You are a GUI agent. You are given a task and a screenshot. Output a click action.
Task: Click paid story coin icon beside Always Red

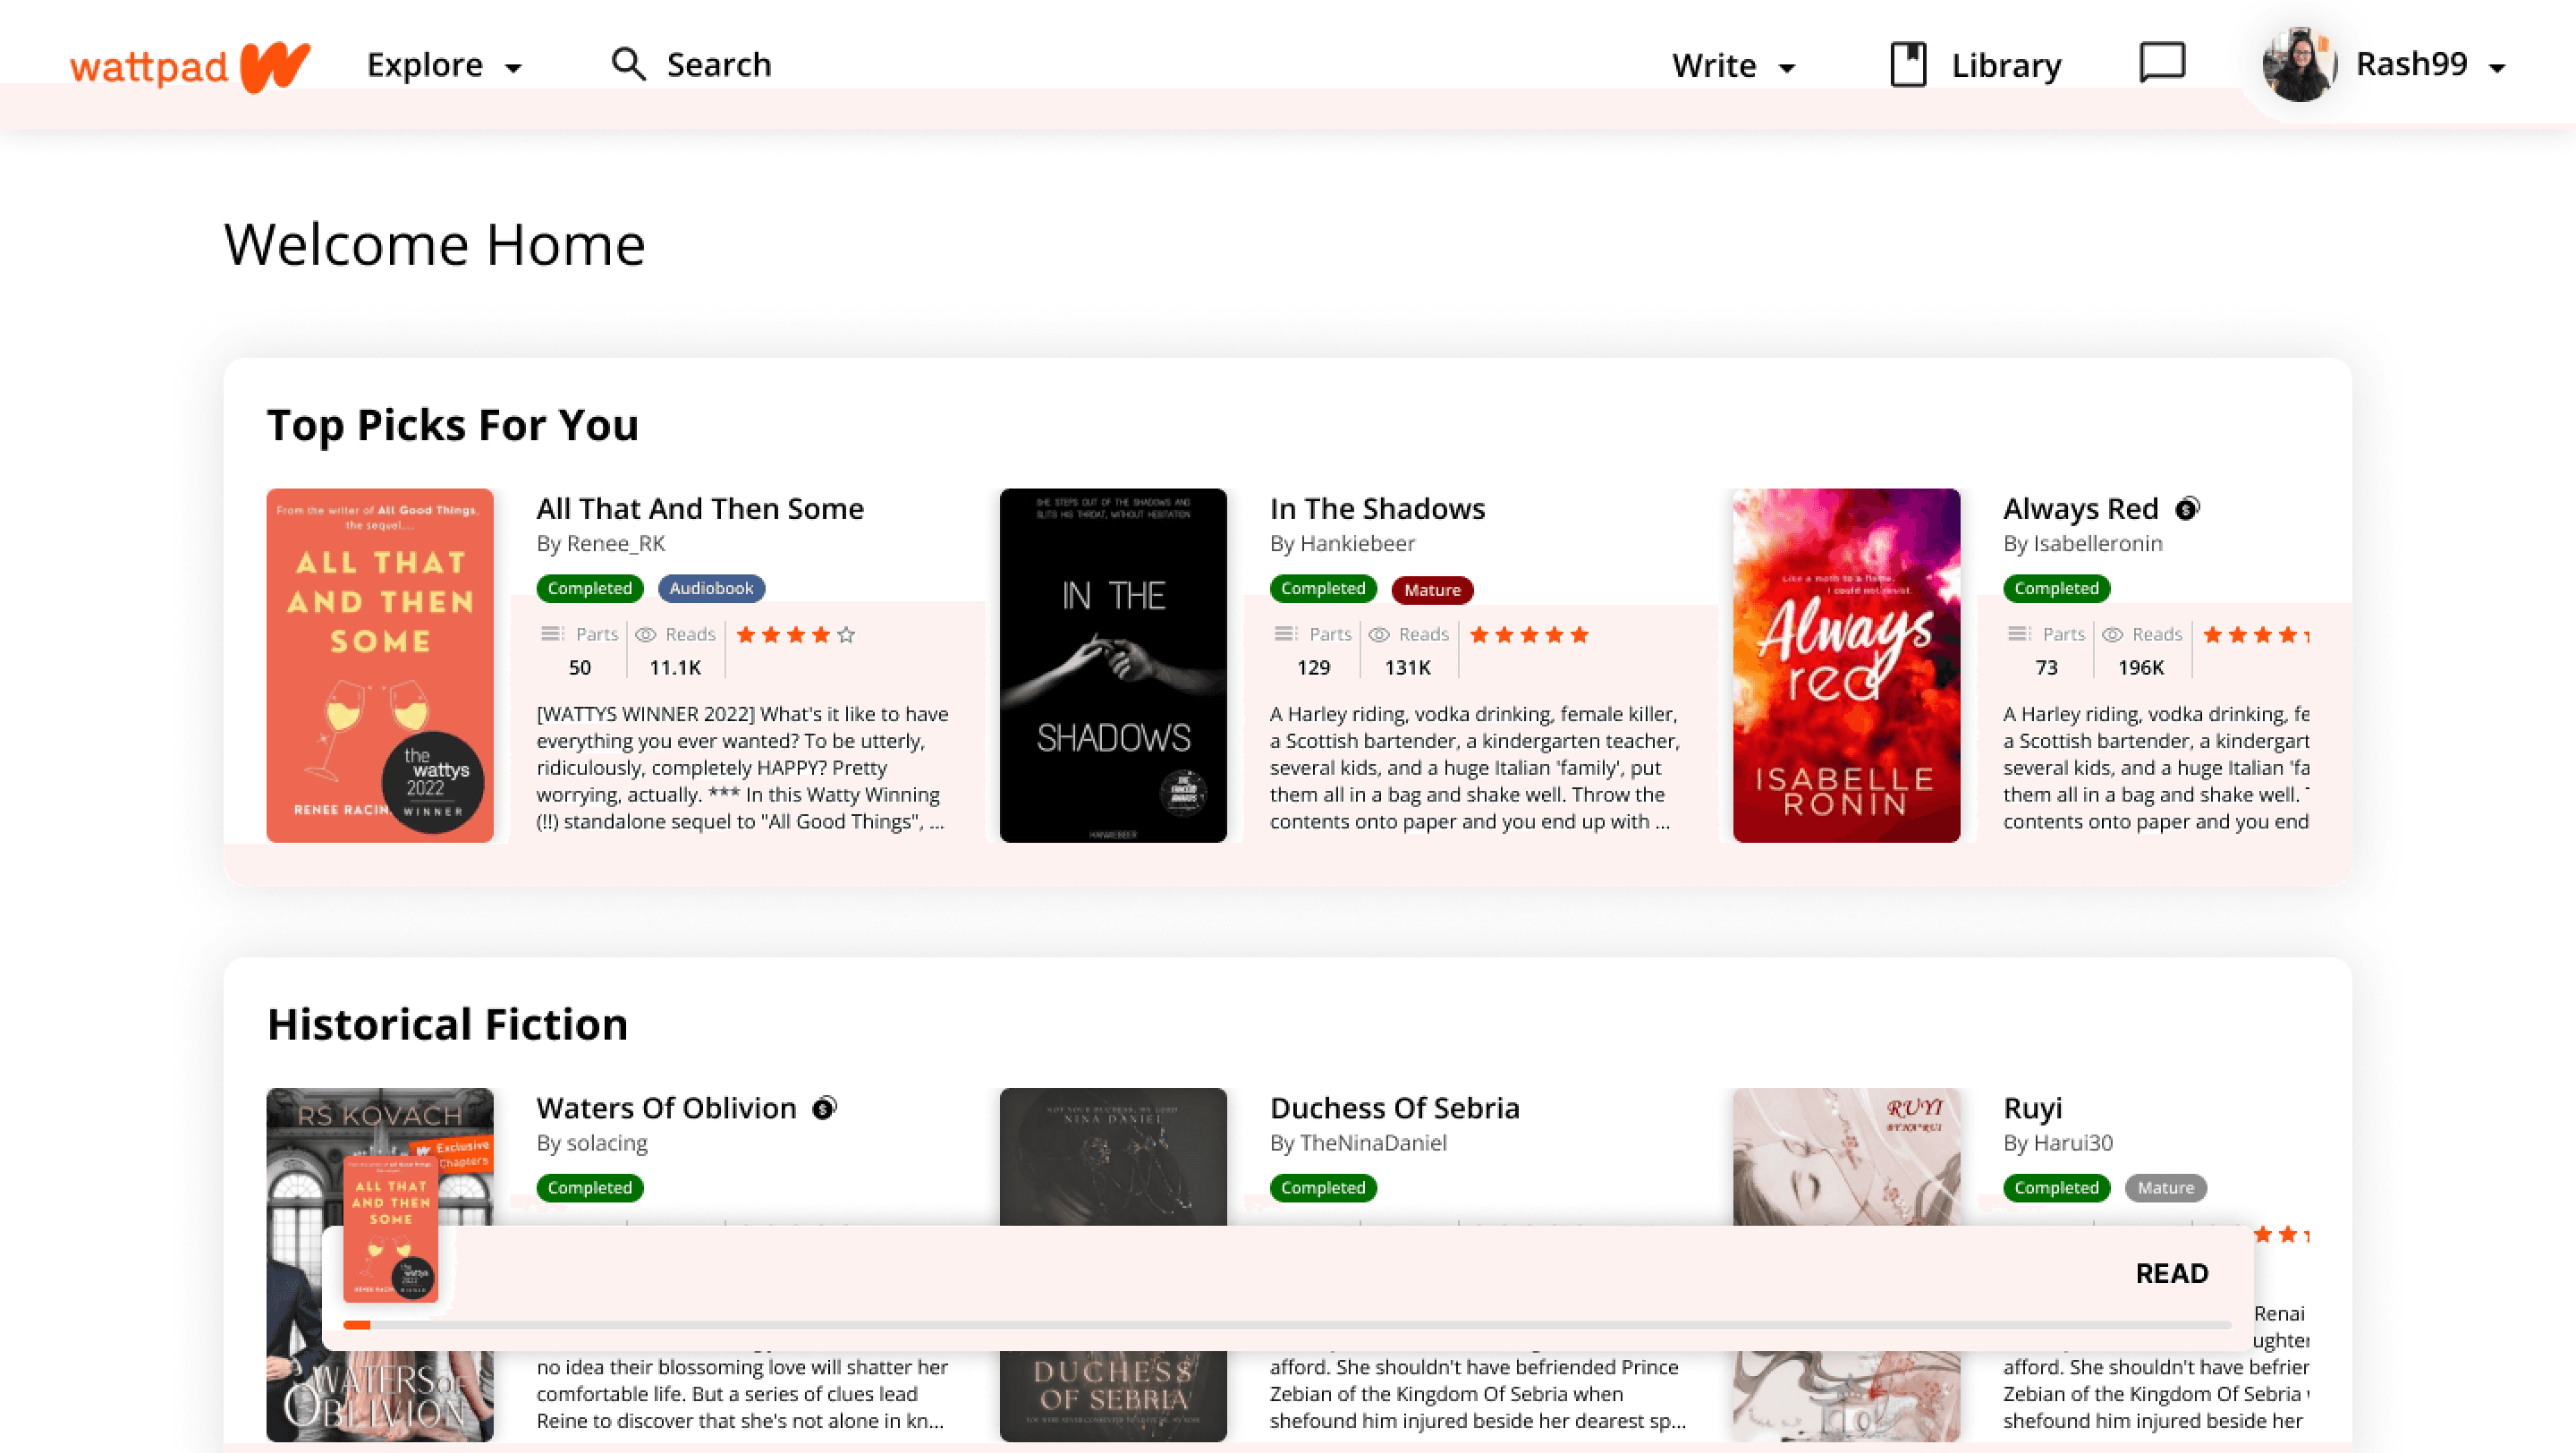2187,509
